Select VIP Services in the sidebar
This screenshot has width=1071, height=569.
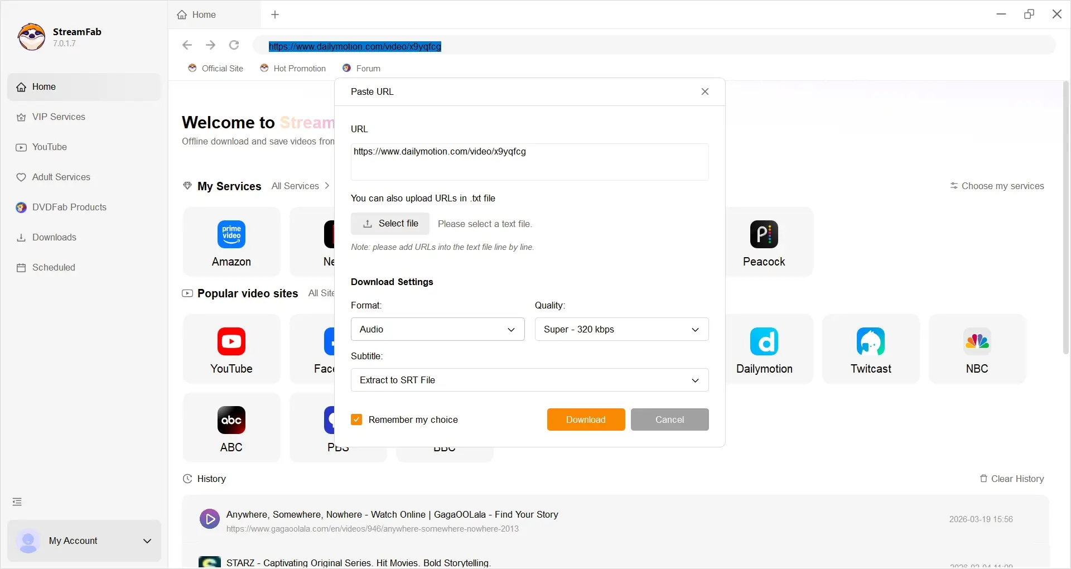tap(84, 117)
